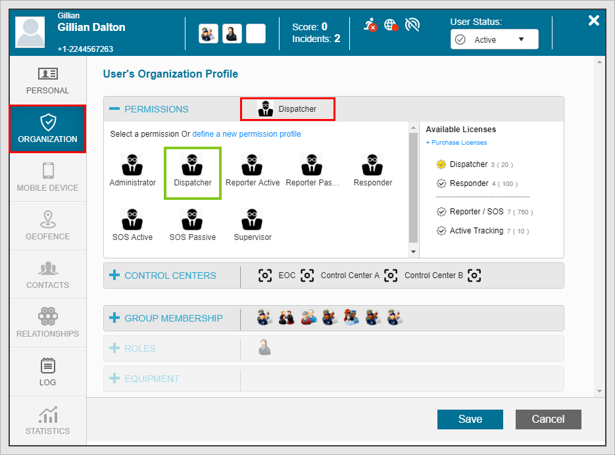Image resolution: width=615 pixels, height=455 pixels.
Task: Click the Save button
Action: click(470, 419)
